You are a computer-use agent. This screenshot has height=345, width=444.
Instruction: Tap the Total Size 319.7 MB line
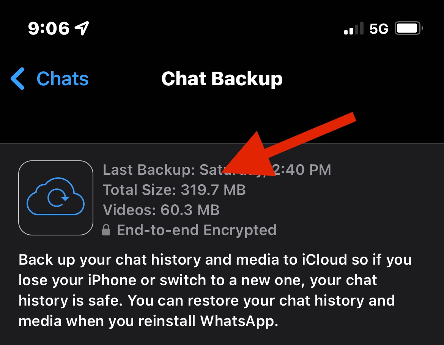[174, 190]
